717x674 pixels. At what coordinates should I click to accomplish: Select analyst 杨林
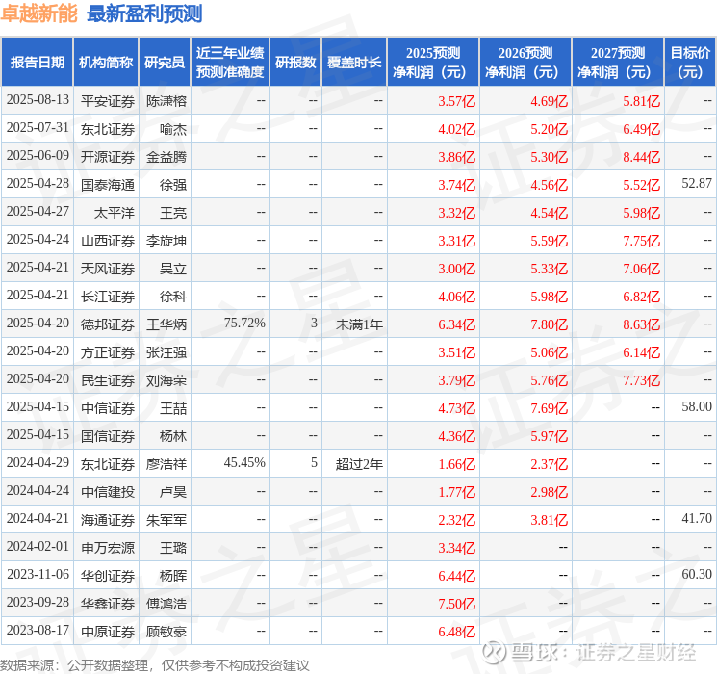(173, 436)
